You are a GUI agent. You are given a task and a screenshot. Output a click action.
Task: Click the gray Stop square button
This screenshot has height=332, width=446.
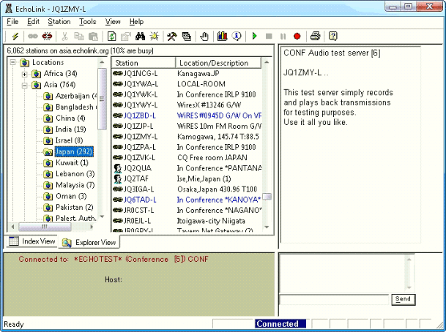[269, 37]
